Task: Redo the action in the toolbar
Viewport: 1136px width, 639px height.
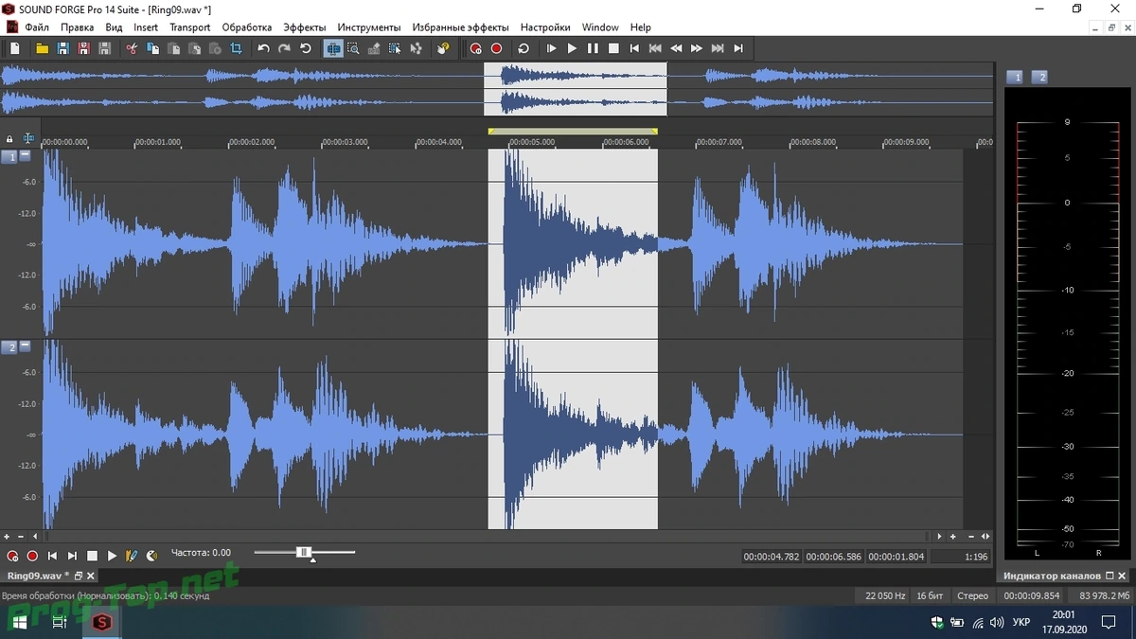Action: click(284, 48)
